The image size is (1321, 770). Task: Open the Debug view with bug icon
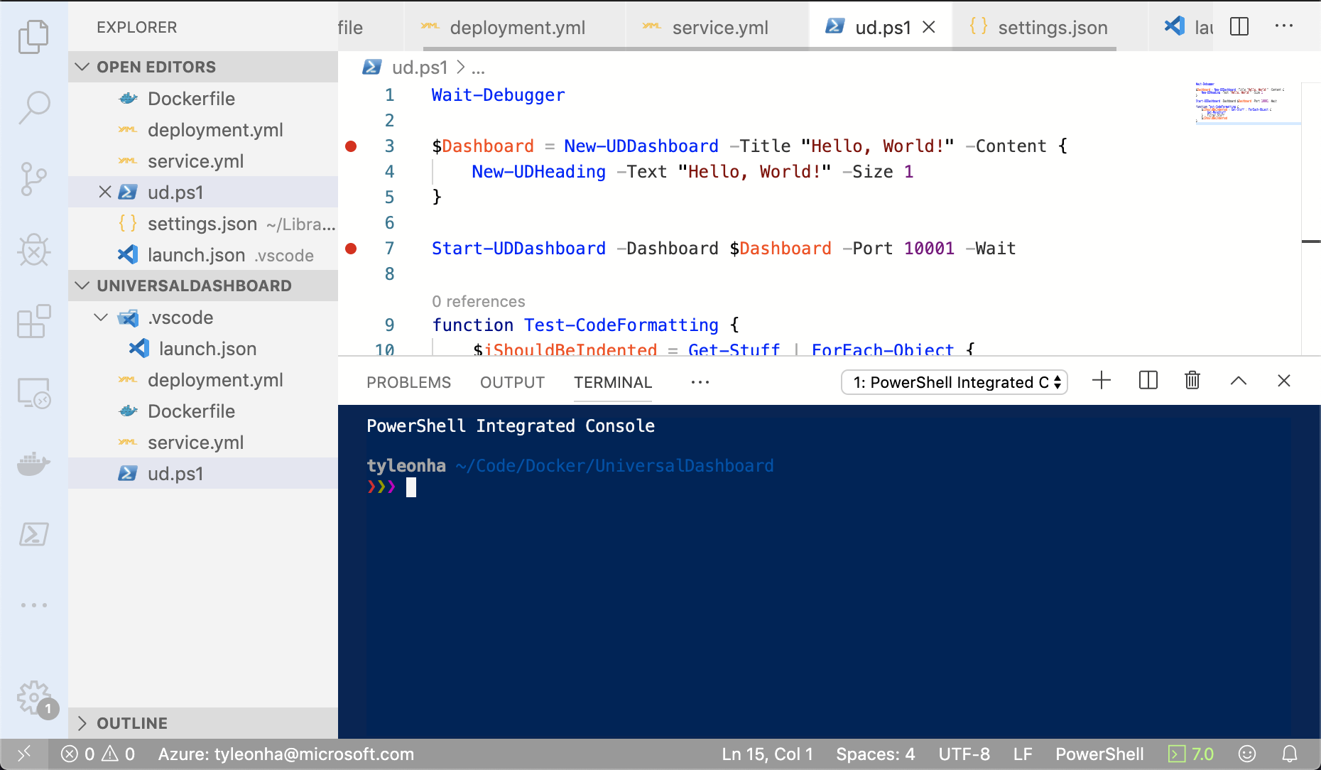pos(33,249)
